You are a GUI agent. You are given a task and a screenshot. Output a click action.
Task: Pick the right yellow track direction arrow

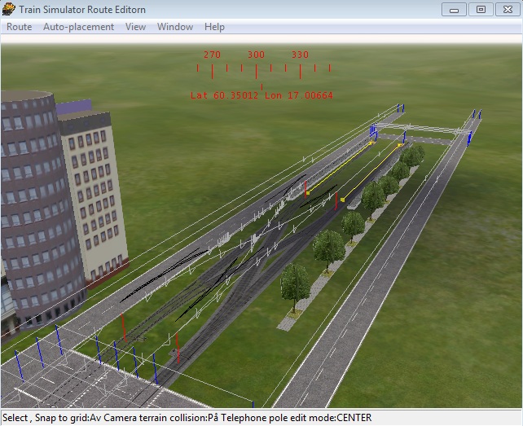pyautogui.click(x=372, y=171)
